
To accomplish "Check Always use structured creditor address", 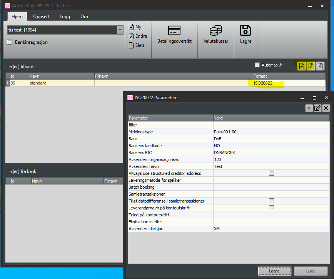I will 271,173.
